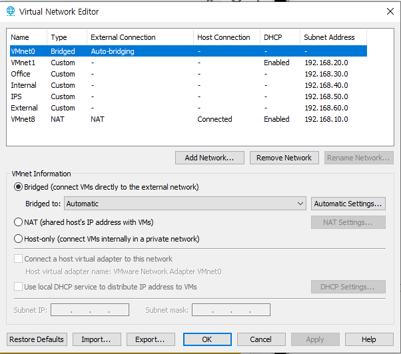Click the Subnet IP input field
This screenshot has height=354, width=401.
(90, 310)
